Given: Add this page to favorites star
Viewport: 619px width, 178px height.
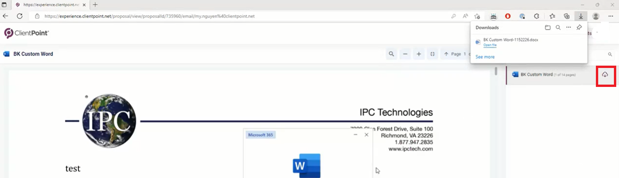Looking at the screenshot, I should 477,16.
